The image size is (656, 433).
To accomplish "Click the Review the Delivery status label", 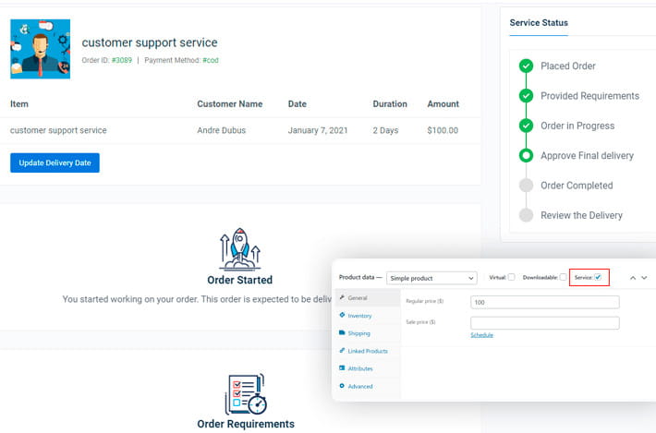I will tap(581, 215).
